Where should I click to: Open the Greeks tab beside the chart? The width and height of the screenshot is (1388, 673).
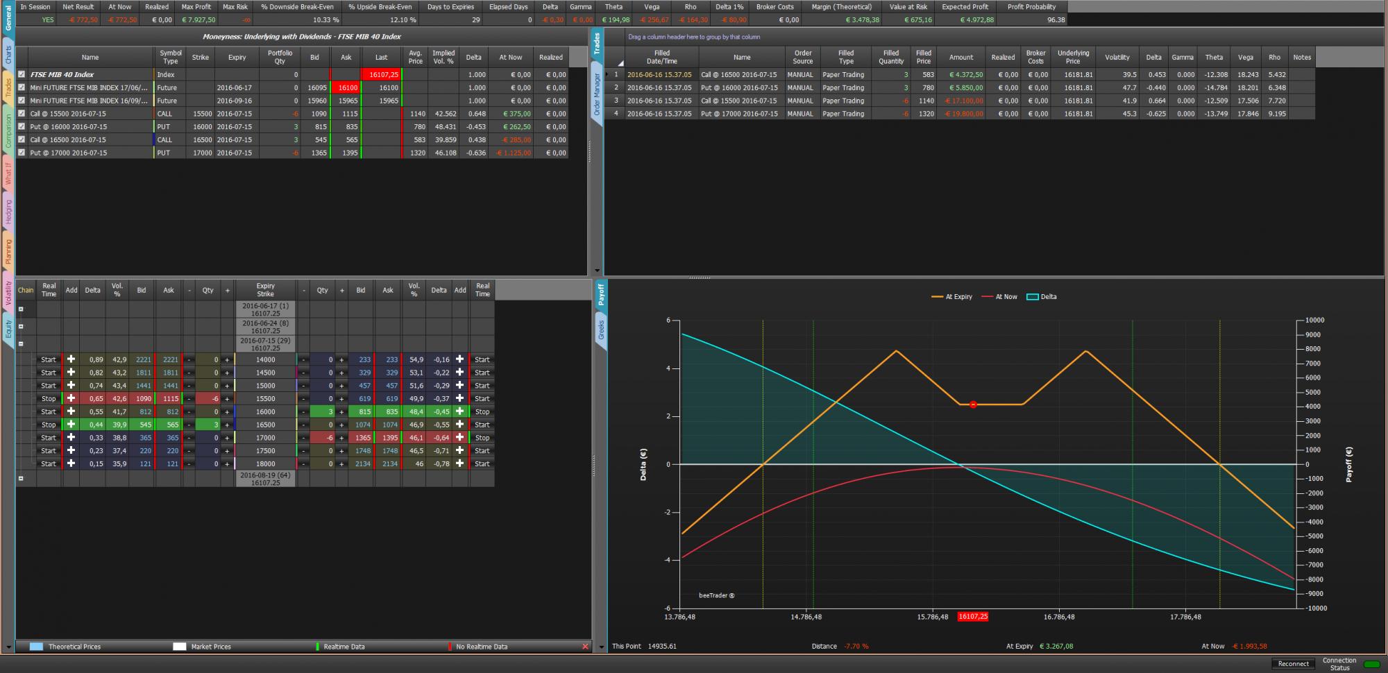click(601, 331)
